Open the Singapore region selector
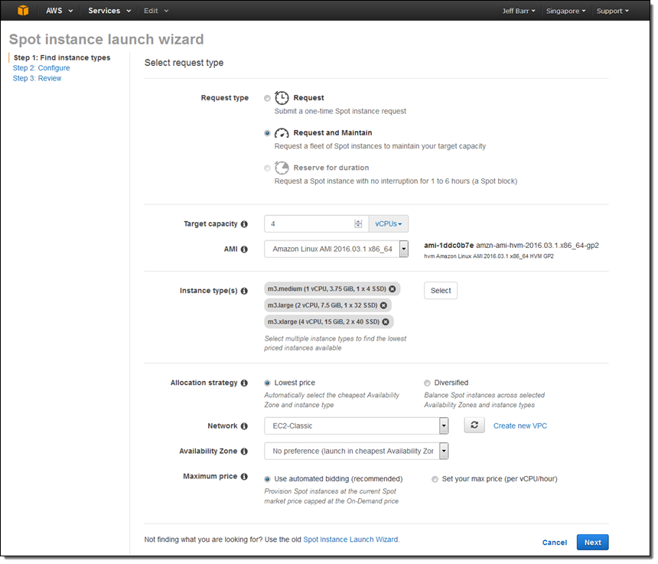This screenshot has width=658, height=564. (x=565, y=11)
